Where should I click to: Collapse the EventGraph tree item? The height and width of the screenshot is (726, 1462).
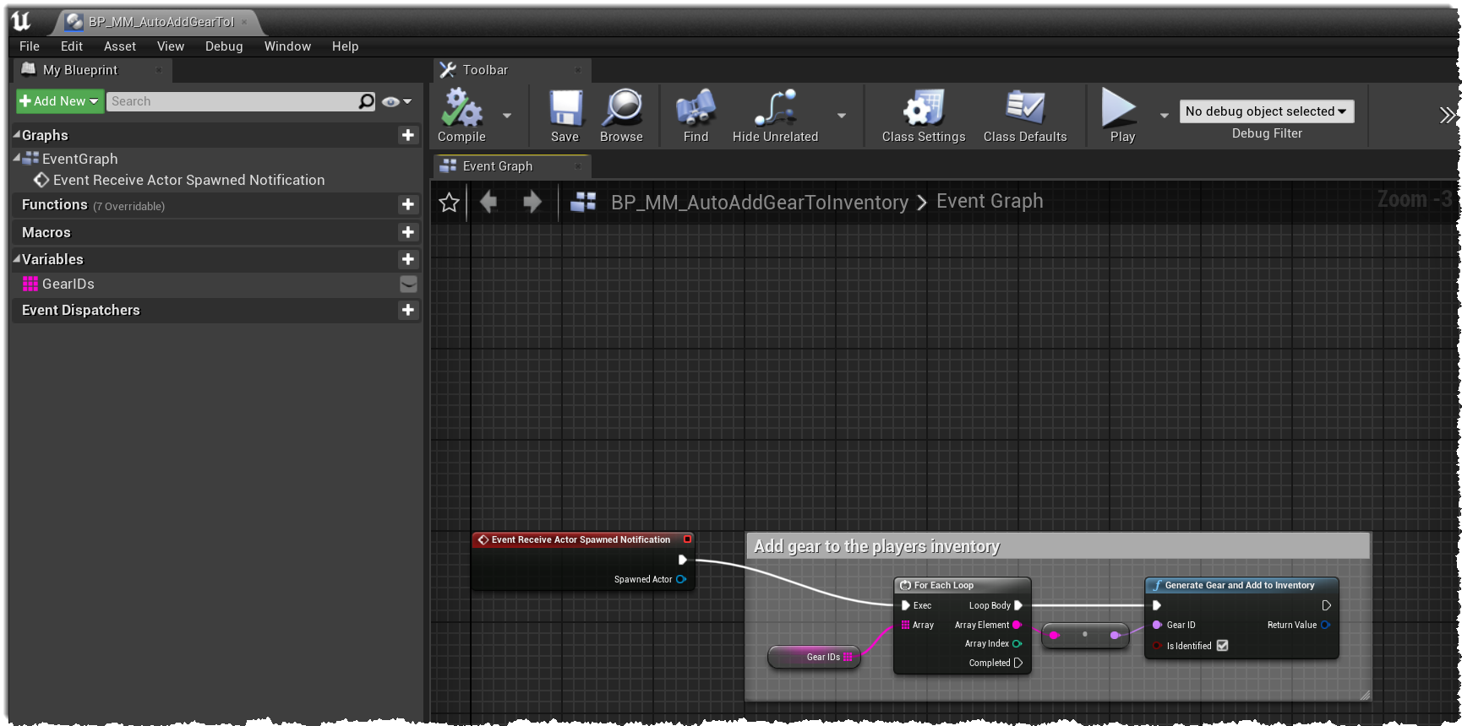17,158
